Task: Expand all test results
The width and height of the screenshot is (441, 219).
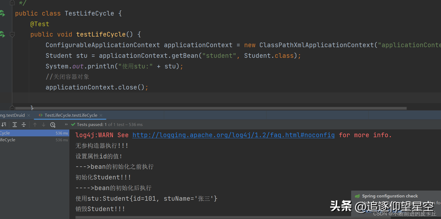Action: coord(15,125)
